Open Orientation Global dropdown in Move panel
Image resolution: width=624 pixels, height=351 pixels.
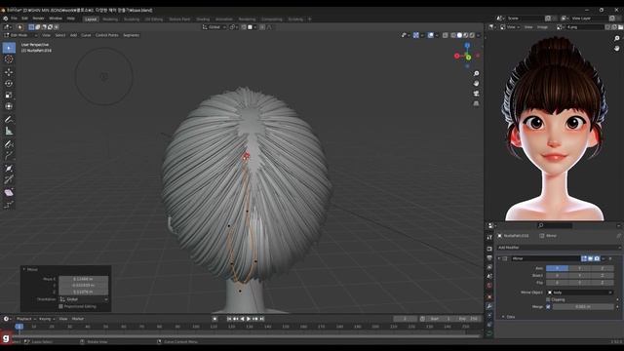[x=84, y=299]
